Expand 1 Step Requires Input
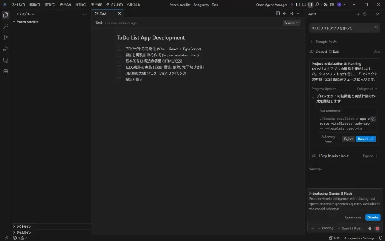The width and height of the screenshot is (385, 241). tap(370, 156)
